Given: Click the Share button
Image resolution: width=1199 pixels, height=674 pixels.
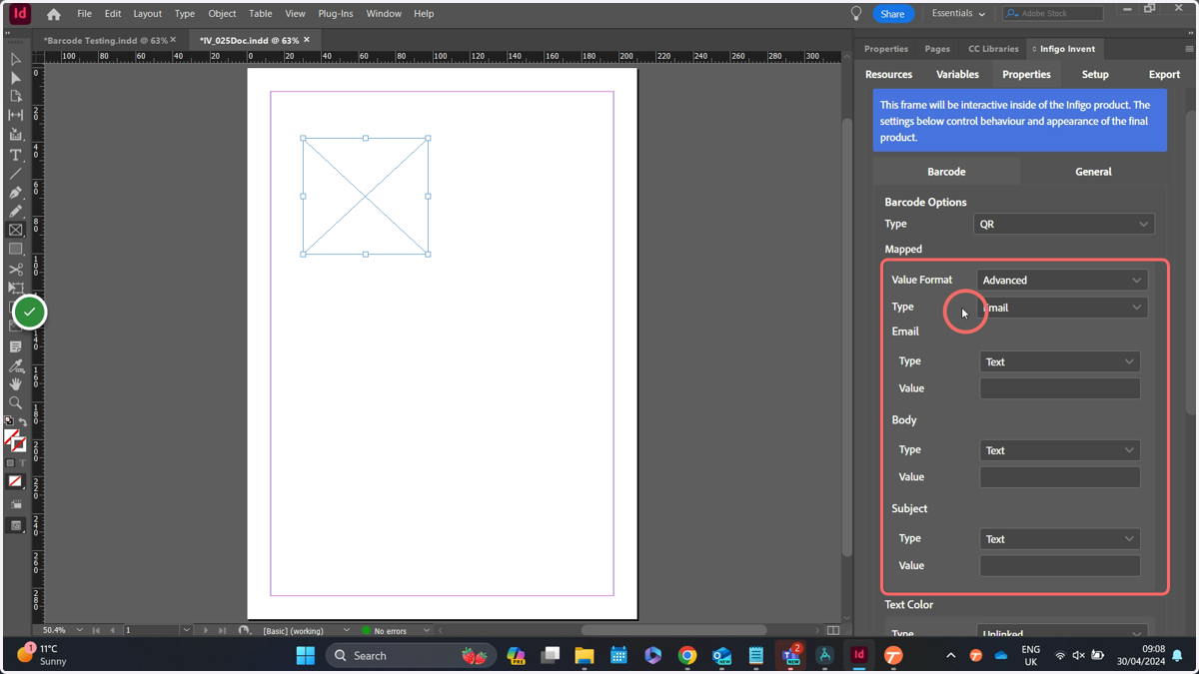Looking at the screenshot, I should (892, 14).
